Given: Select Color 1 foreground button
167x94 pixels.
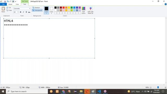Looking at the screenshot, I should 46,10.
